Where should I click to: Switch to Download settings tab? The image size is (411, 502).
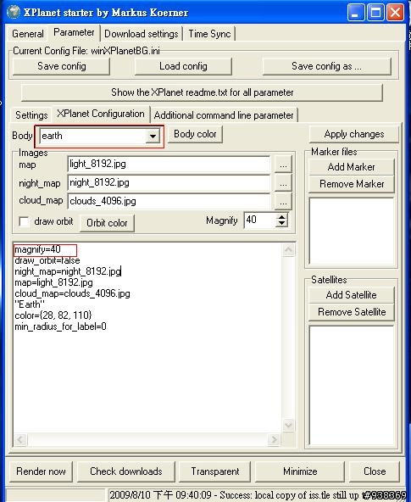click(141, 34)
